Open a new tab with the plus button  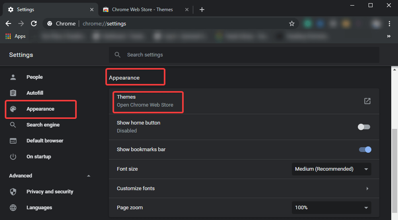tap(202, 10)
